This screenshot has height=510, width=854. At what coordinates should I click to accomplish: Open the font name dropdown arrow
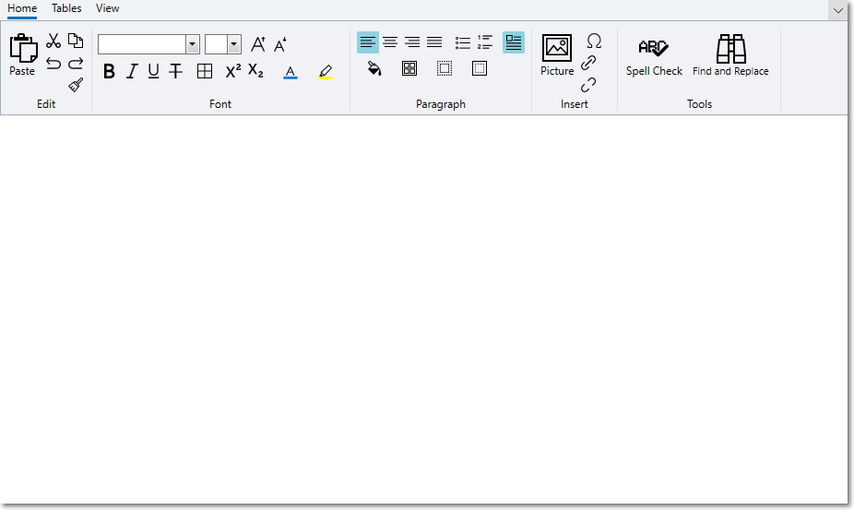(x=192, y=44)
